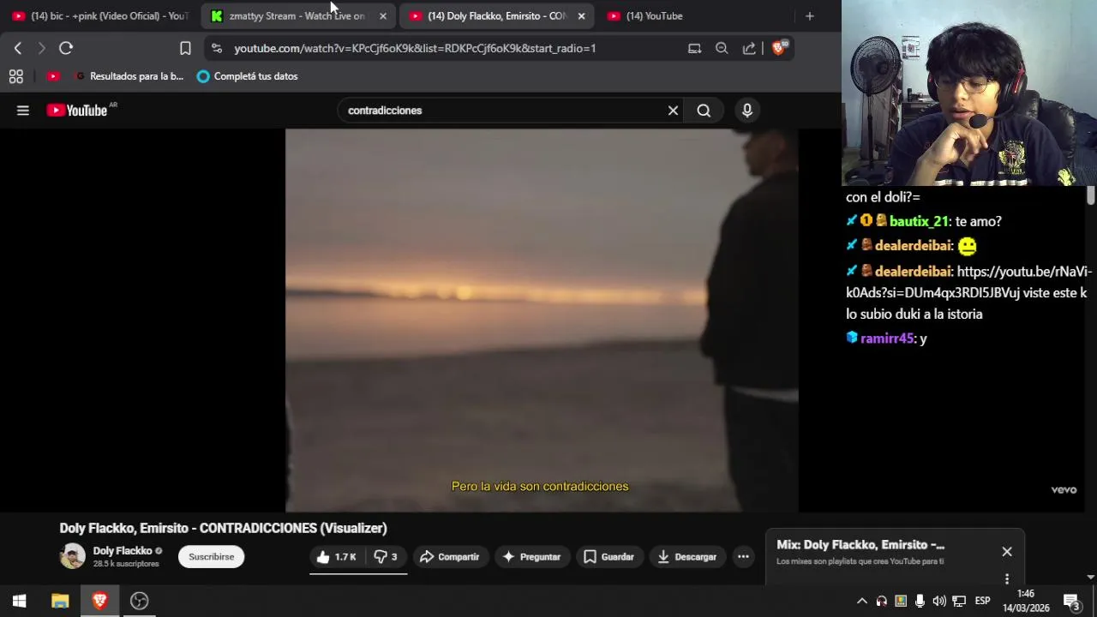Open Brave Shields icon
This screenshot has width=1097, height=617.
(x=778, y=48)
